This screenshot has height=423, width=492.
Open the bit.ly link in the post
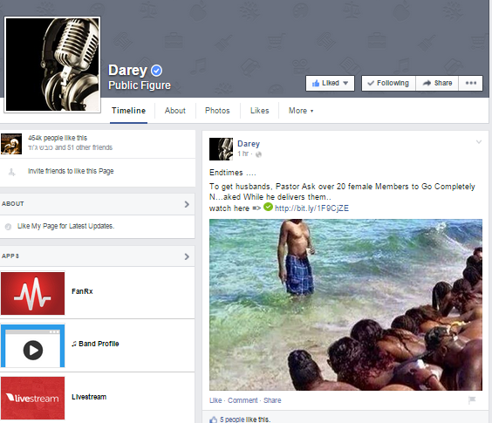pos(311,208)
